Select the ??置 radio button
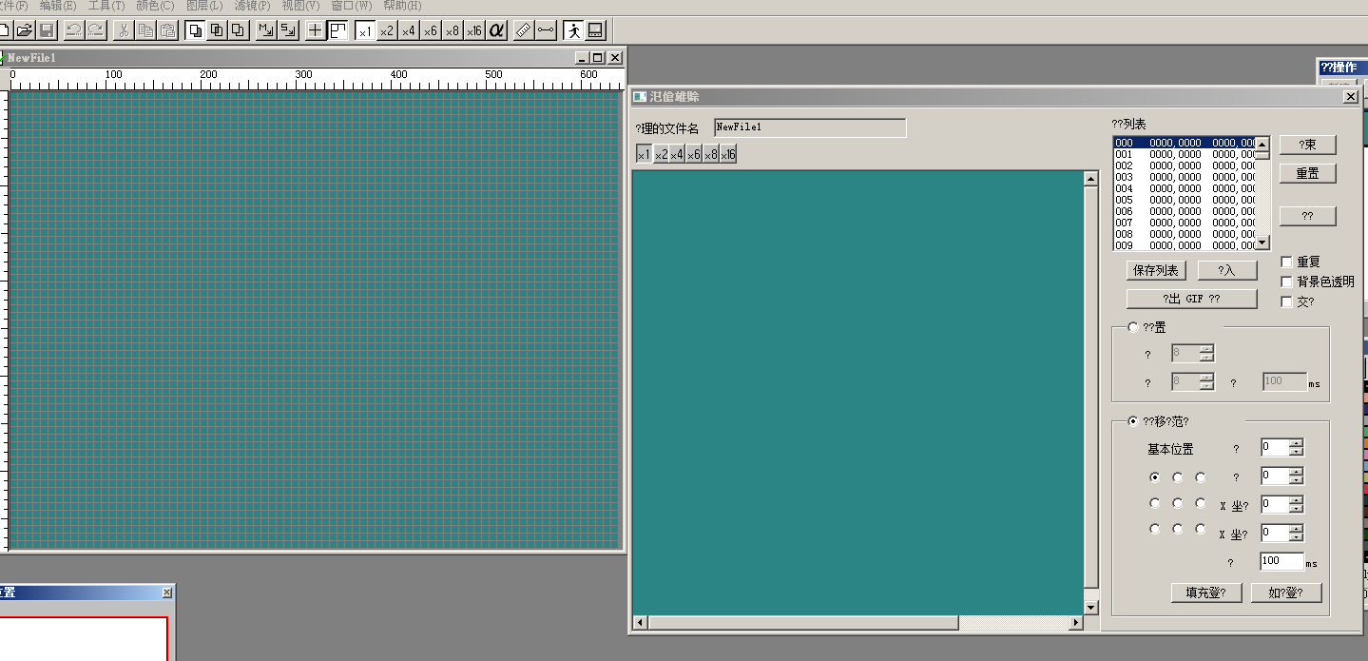 [1132, 327]
